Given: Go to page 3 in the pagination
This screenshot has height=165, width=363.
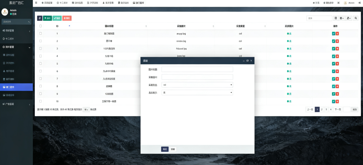Looking at the screenshot, I should point(326,110).
